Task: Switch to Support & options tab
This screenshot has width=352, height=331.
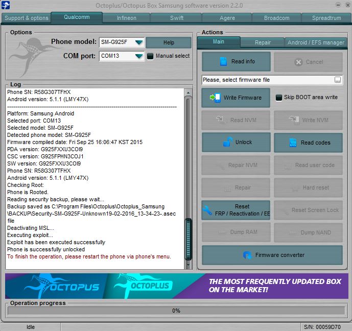Action: tap(27, 18)
